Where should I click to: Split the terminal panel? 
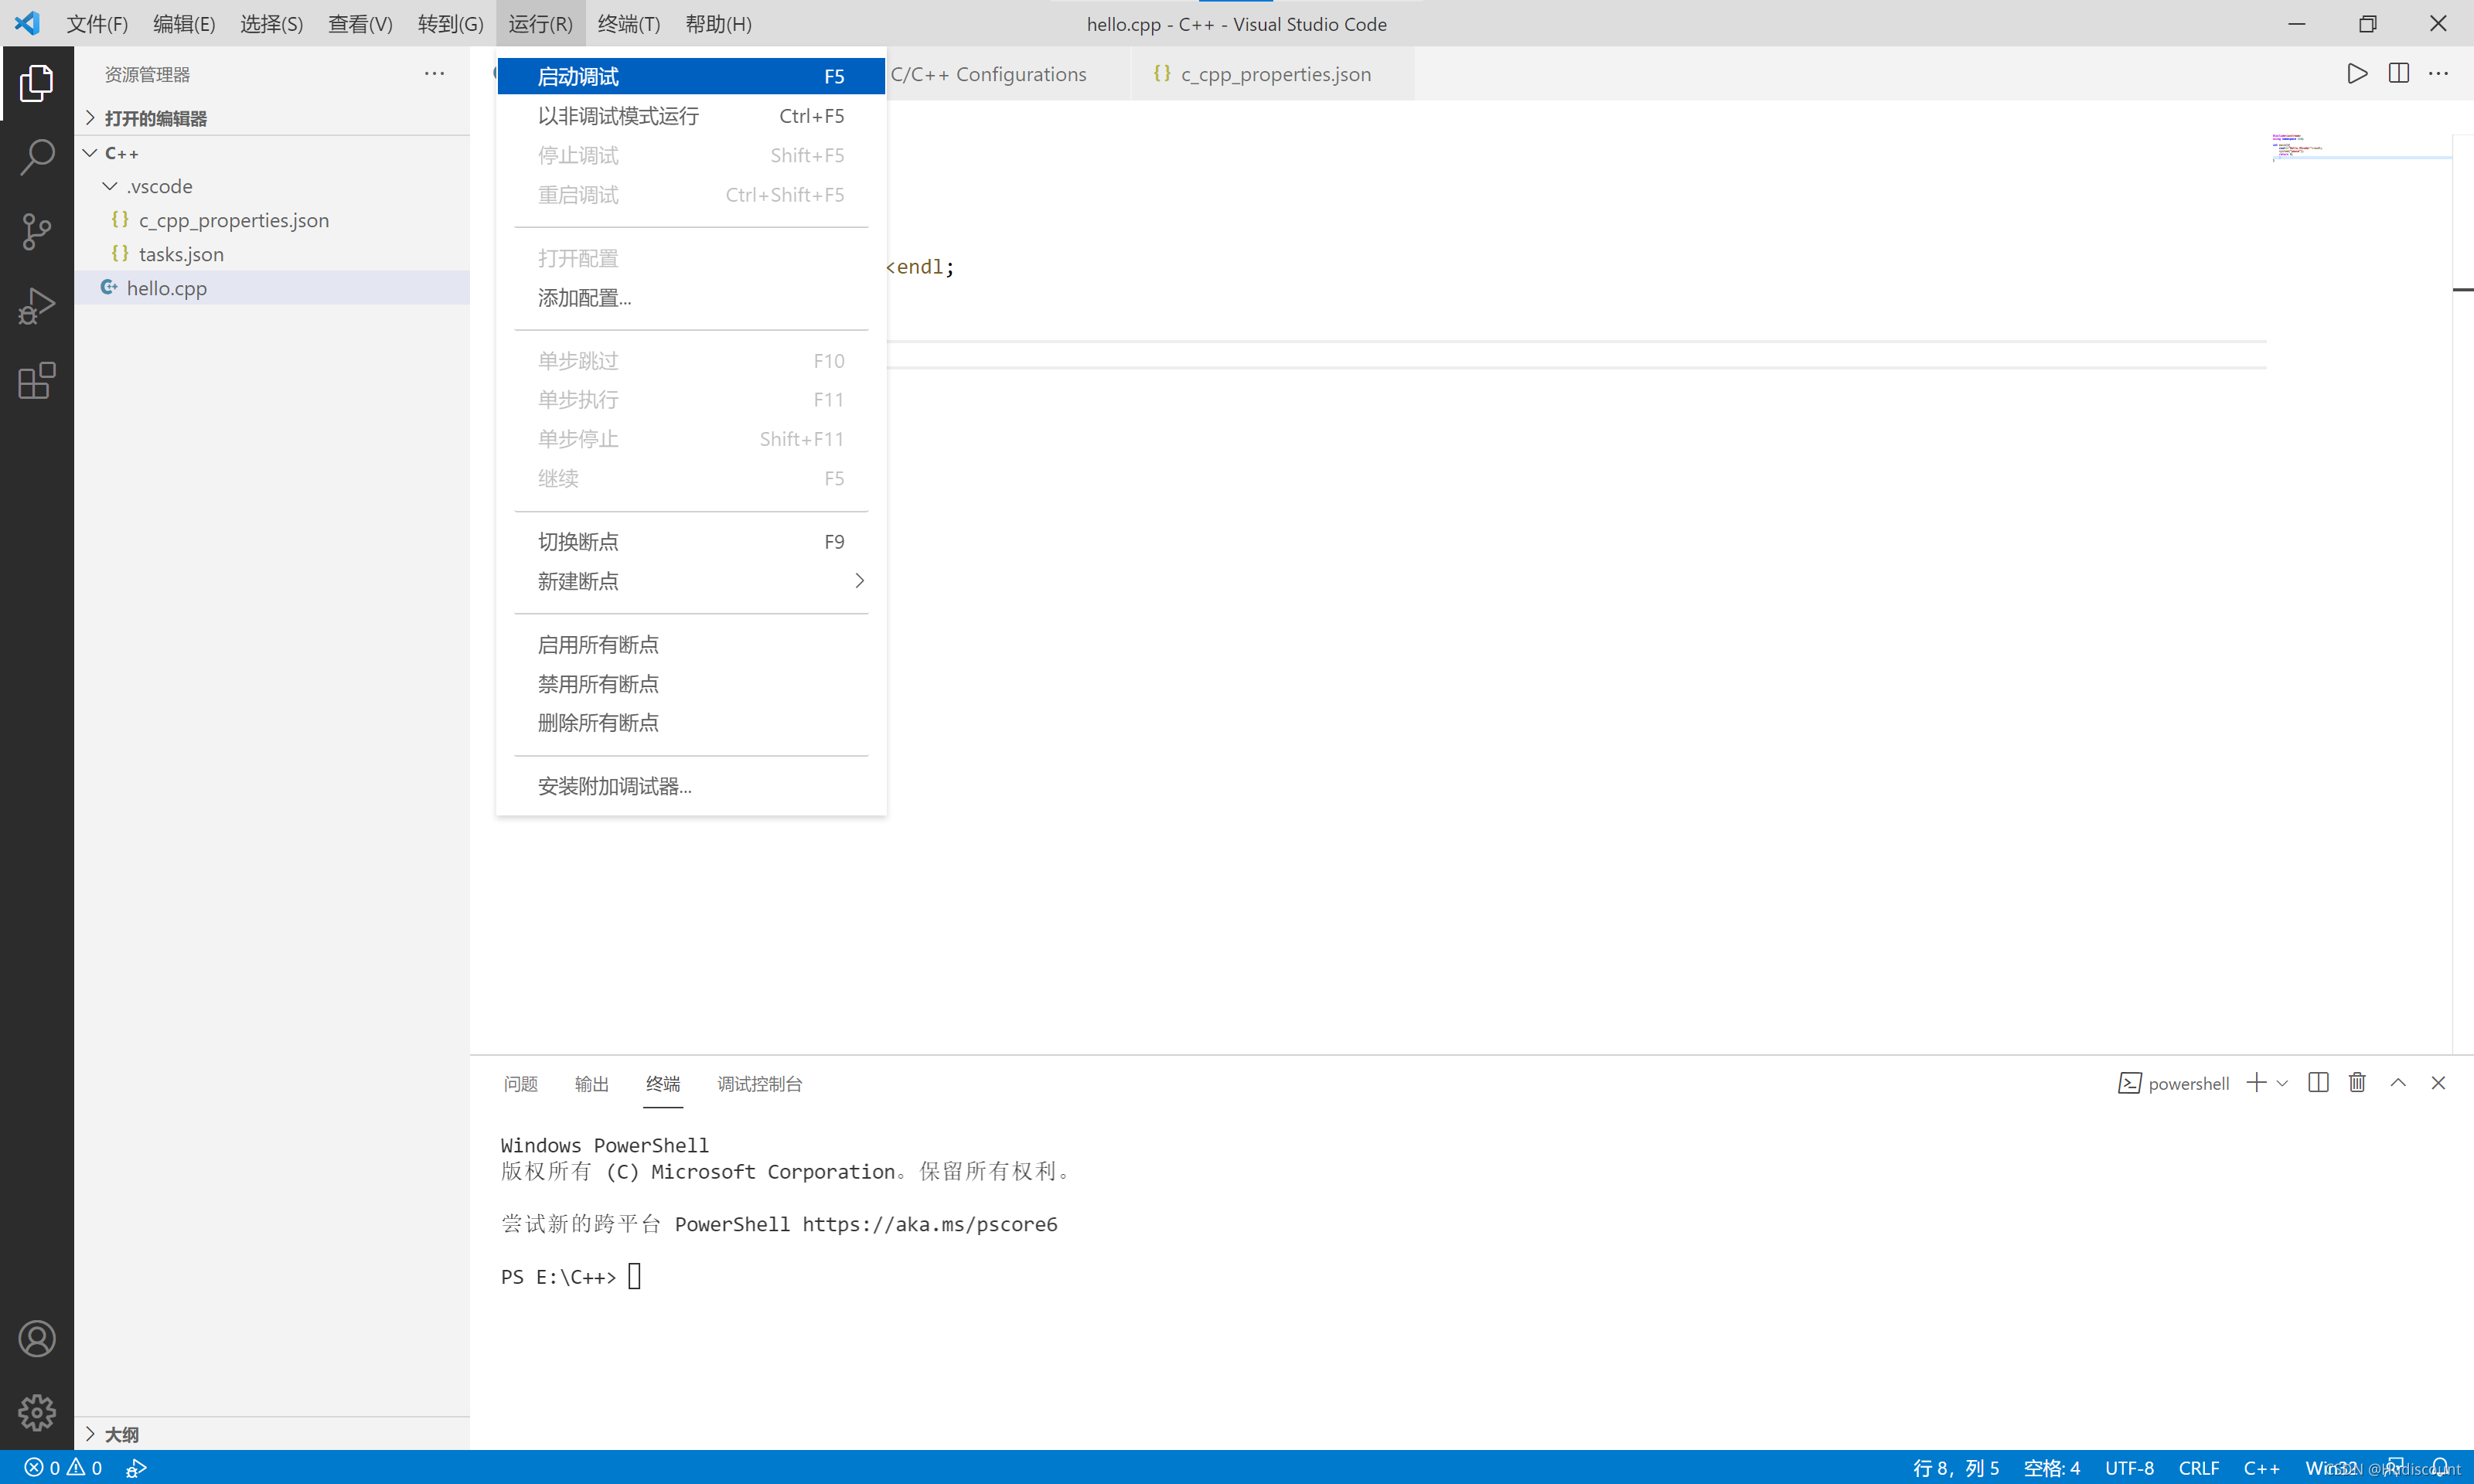[x=2318, y=1083]
